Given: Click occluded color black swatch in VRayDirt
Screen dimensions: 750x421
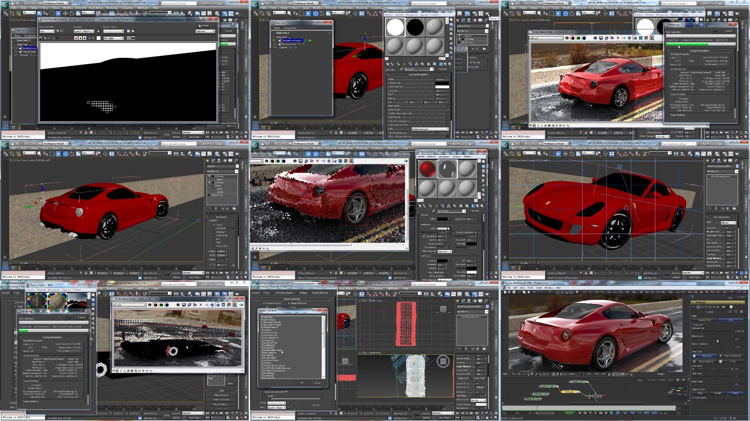Looking at the screenshot, I should 442,83.
